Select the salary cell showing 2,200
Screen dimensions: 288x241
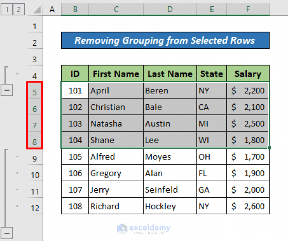[248, 90]
